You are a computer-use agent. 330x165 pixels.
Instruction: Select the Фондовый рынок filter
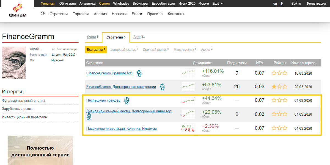(124, 49)
